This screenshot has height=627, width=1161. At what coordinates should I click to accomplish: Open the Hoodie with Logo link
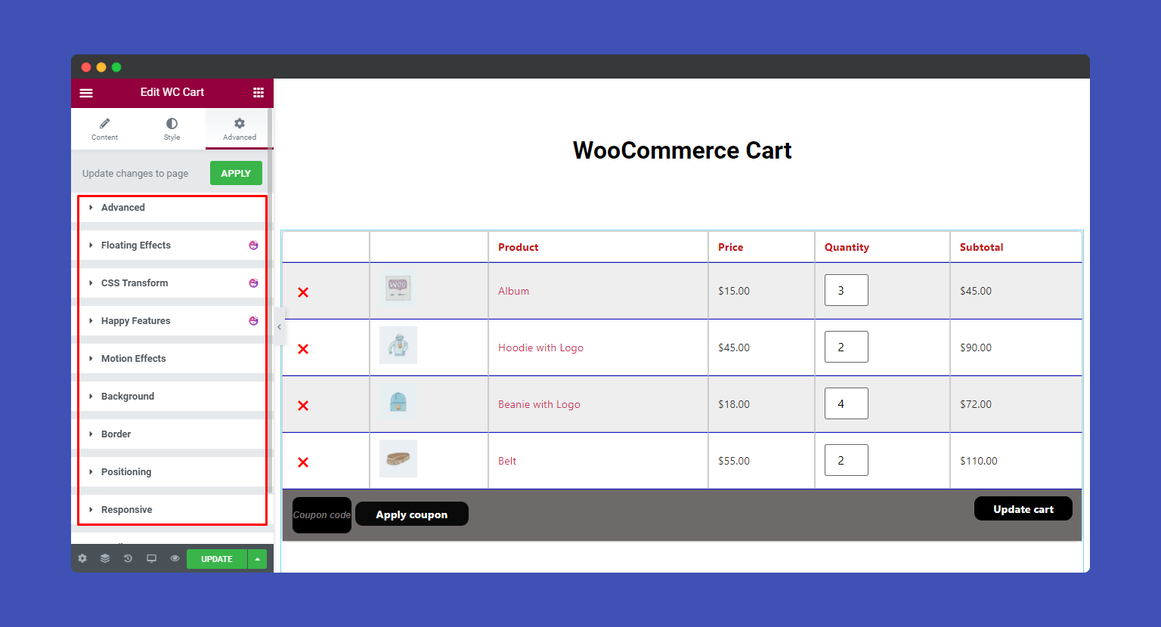pos(540,347)
